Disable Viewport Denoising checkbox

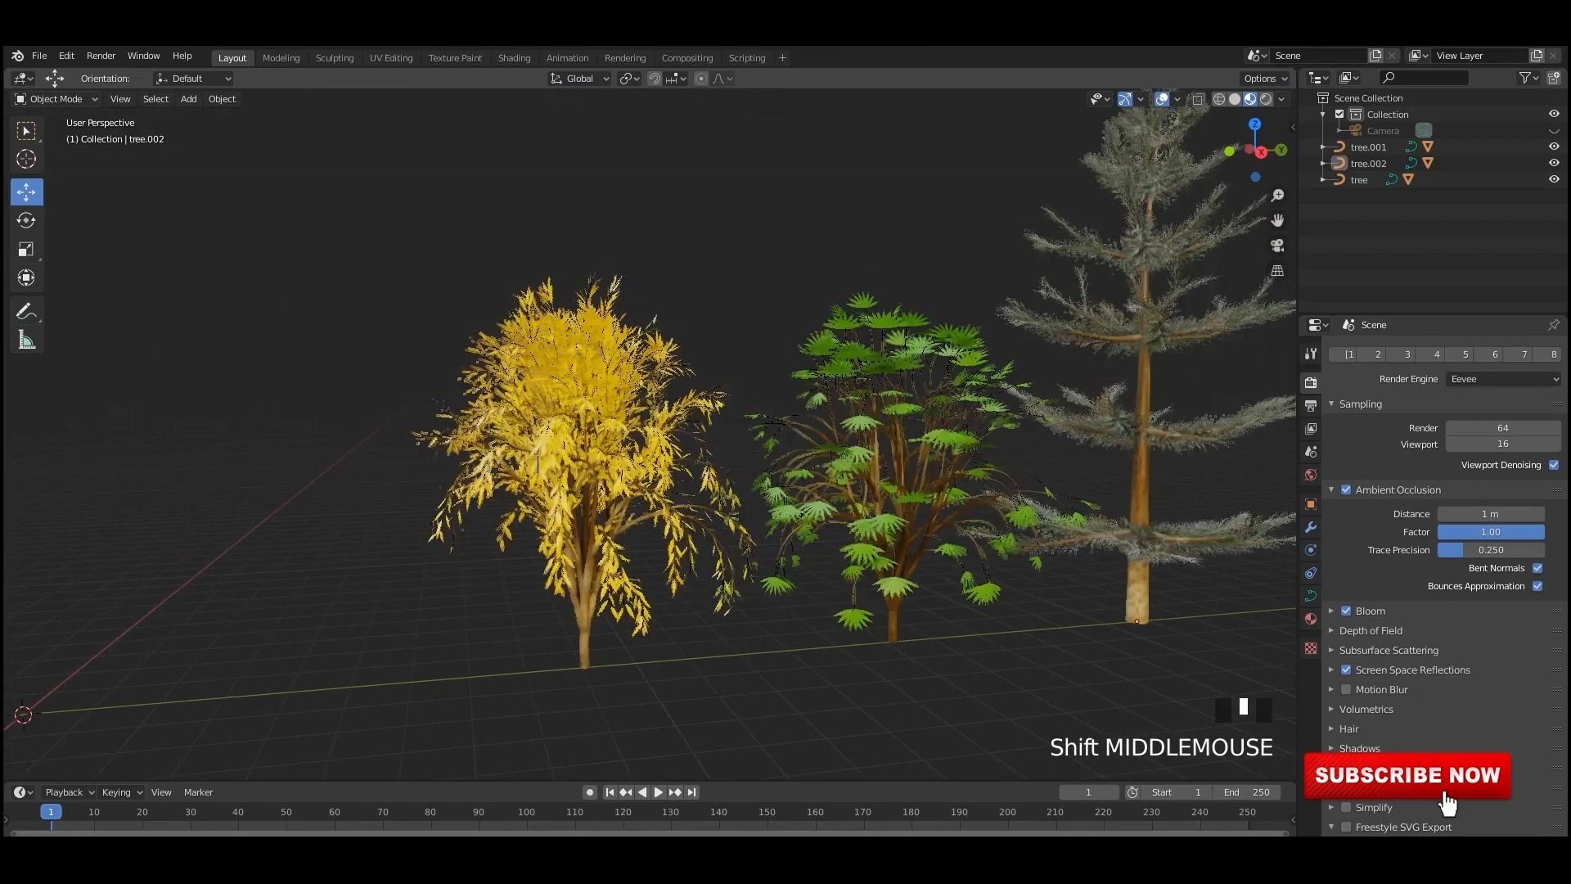pos(1554,465)
